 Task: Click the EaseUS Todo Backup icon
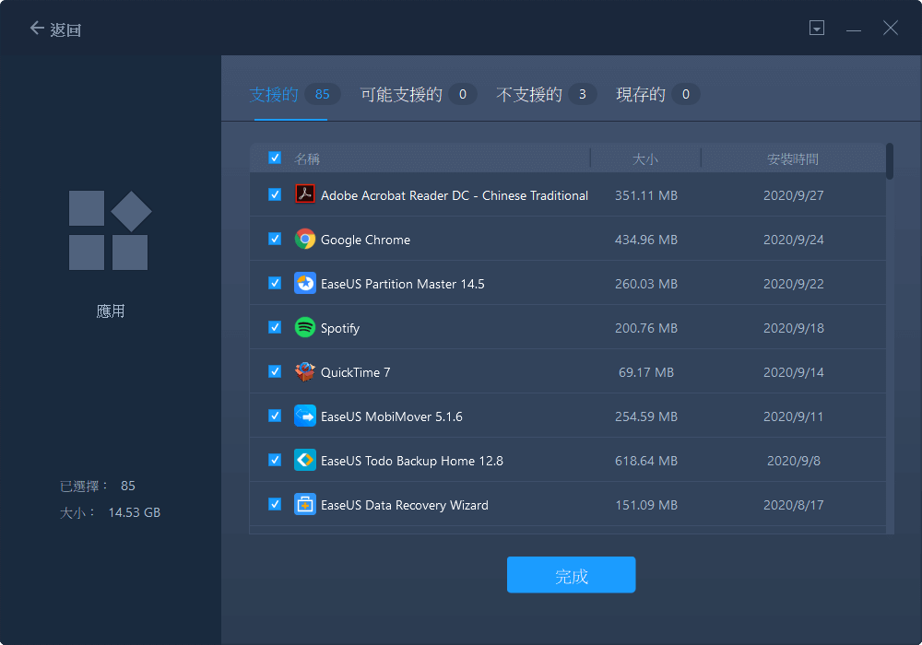pyautogui.click(x=304, y=460)
